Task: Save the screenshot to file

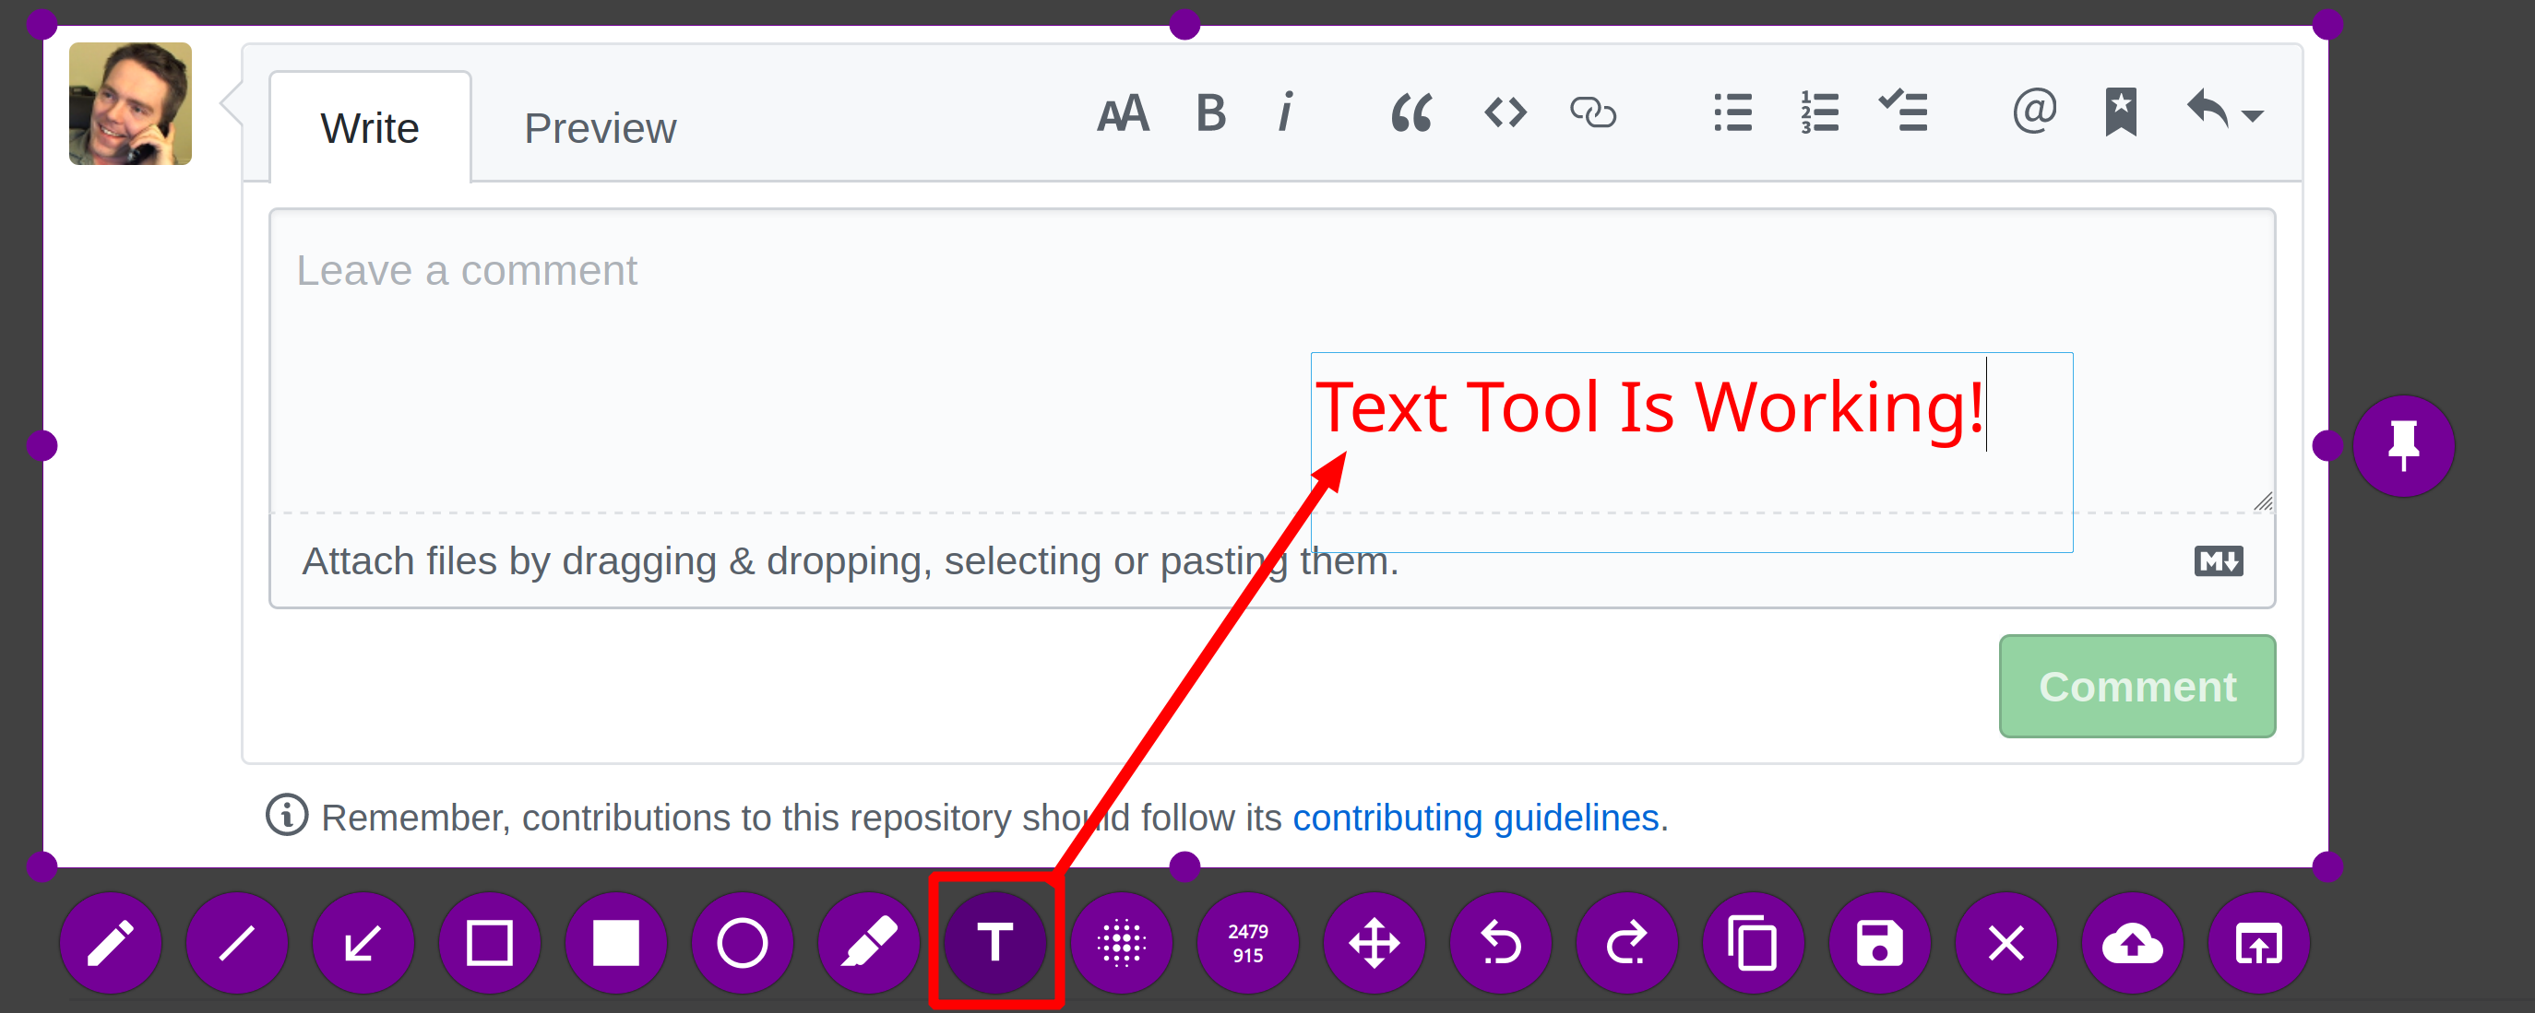Action: tap(1880, 943)
